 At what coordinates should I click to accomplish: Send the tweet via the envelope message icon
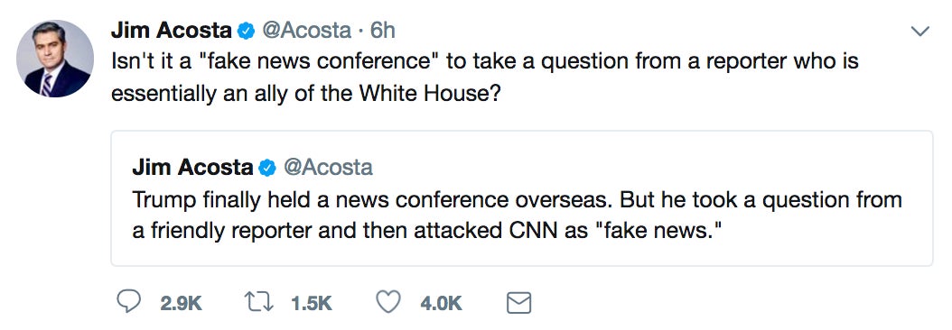[x=518, y=303]
